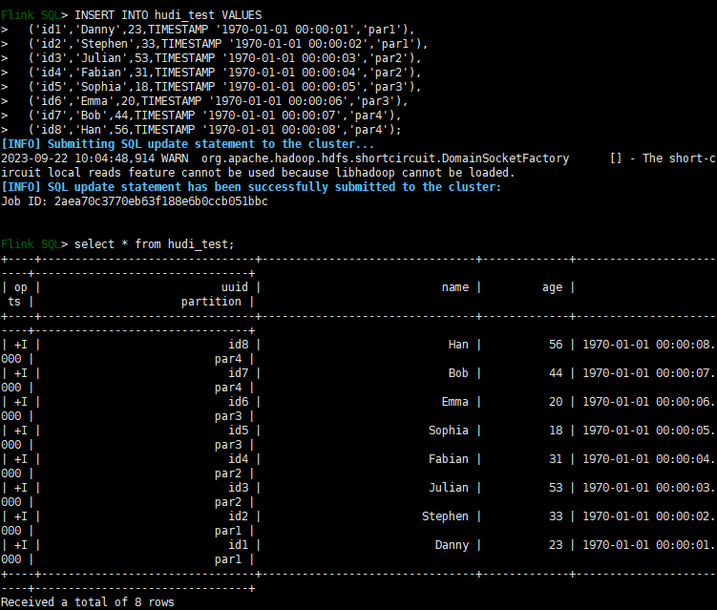The width and height of the screenshot is (717, 610).
Task: Click 'Received a total of 8 rows' message
Action: point(87,601)
